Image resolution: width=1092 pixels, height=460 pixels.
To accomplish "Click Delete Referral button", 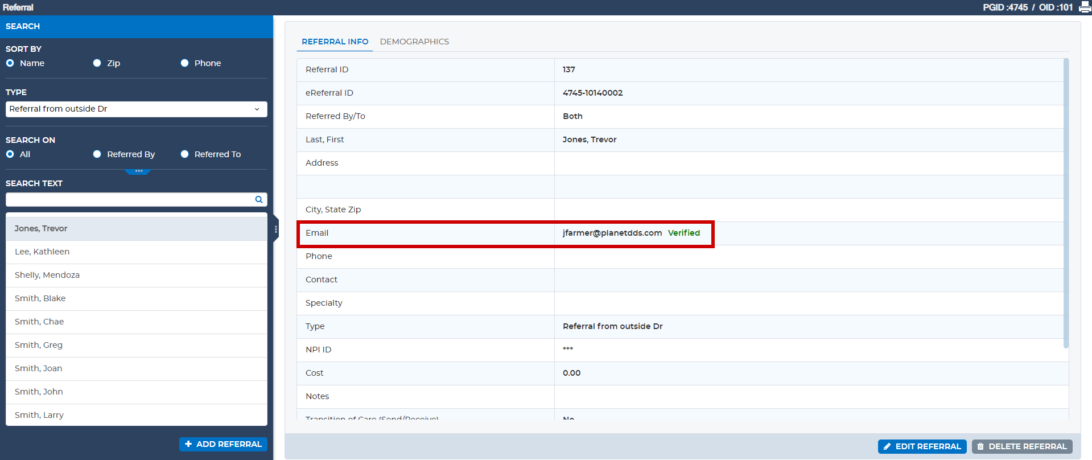I will 1022,446.
